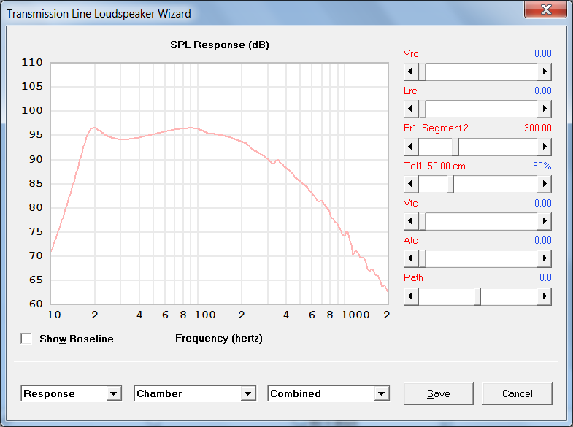Click the Vrc label
Viewport: 573px width, 427px height.
click(x=411, y=53)
